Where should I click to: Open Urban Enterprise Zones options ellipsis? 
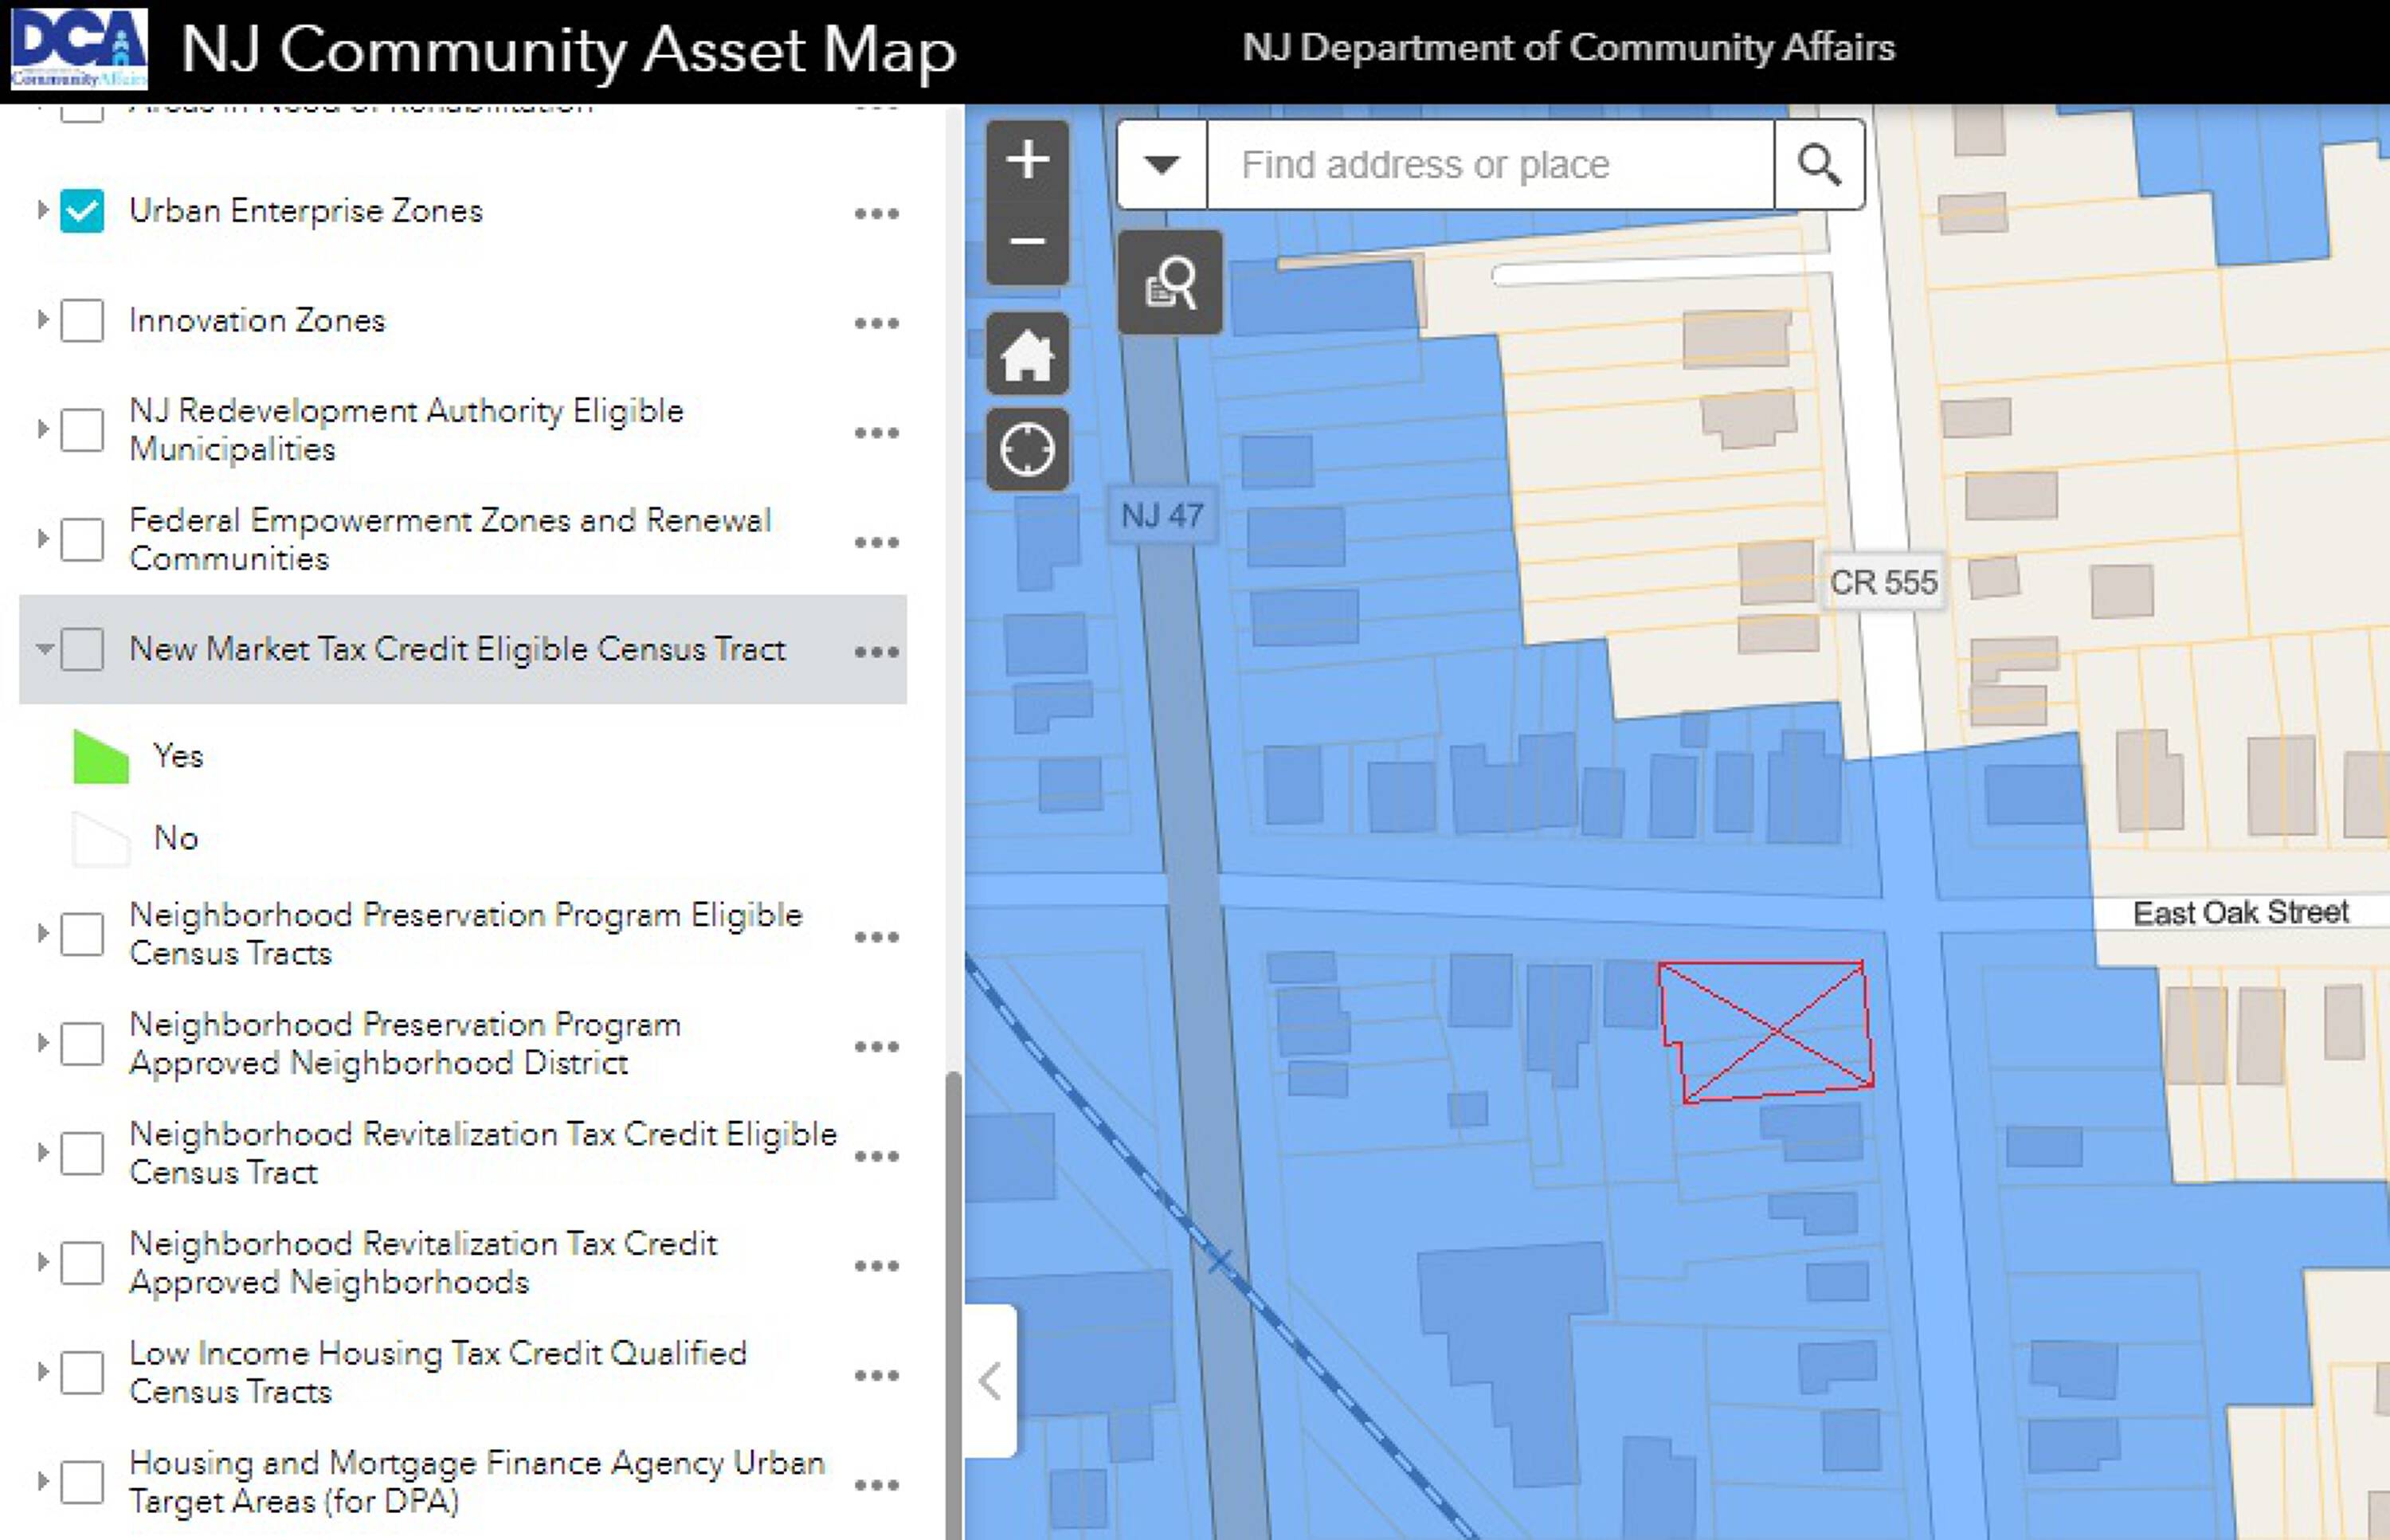pos(876,213)
